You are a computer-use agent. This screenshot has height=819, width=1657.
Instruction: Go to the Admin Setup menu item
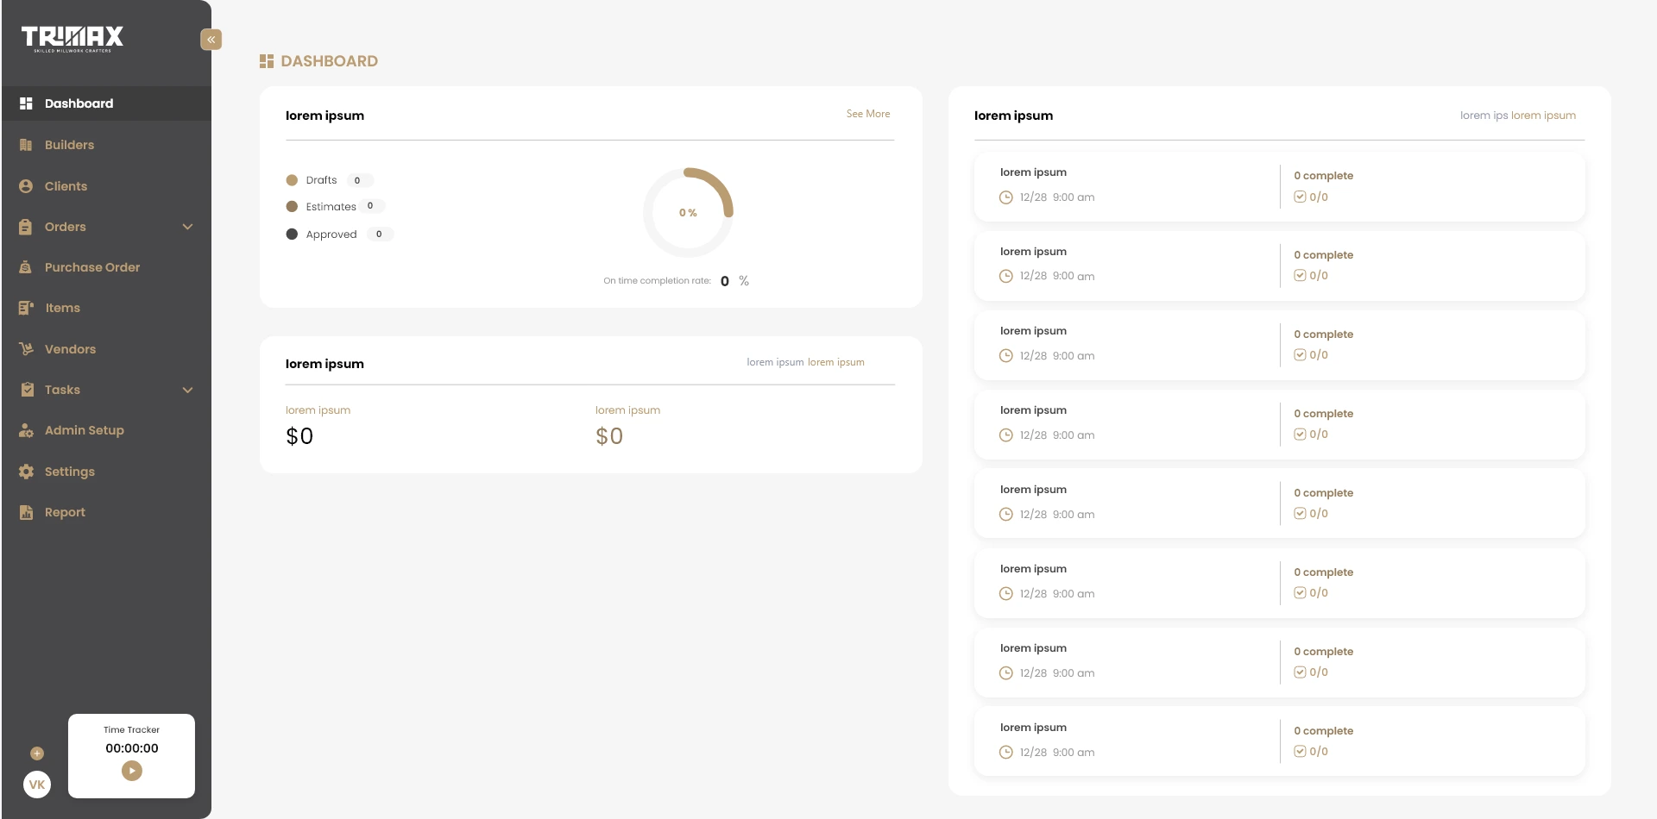[84, 430]
